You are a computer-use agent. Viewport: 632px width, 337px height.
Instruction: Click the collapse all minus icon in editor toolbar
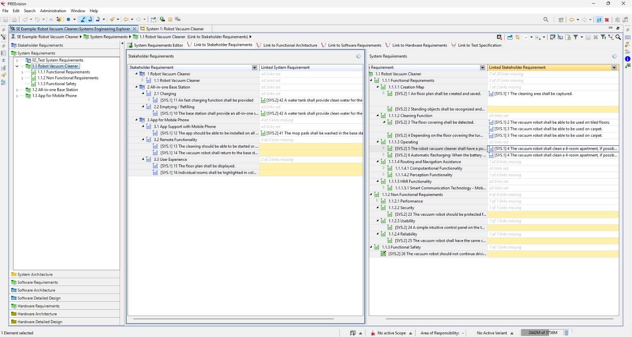[526, 37]
